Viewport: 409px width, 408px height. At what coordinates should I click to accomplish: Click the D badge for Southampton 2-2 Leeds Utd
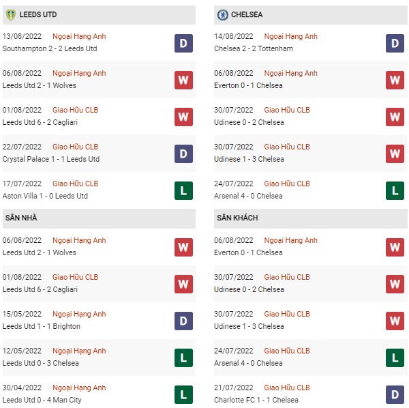pos(183,44)
